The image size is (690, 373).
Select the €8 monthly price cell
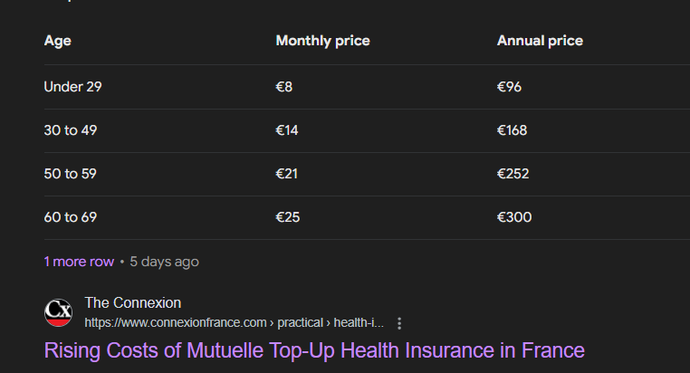pyautogui.click(x=284, y=87)
